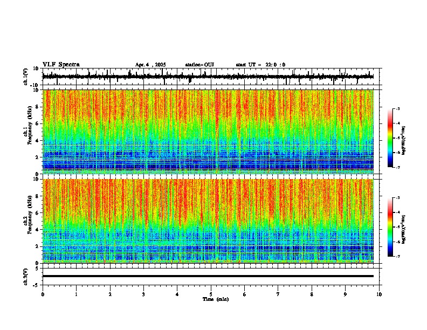Click time axis tick label "3"
This screenshot has width=427, height=330.
coord(143,294)
